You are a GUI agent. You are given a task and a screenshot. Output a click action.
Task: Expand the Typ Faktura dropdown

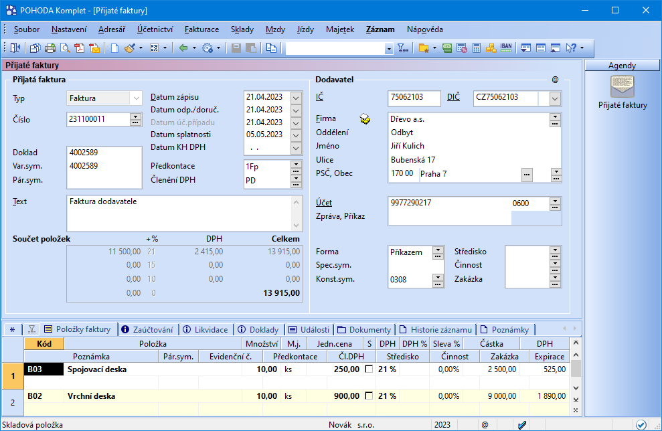point(136,98)
